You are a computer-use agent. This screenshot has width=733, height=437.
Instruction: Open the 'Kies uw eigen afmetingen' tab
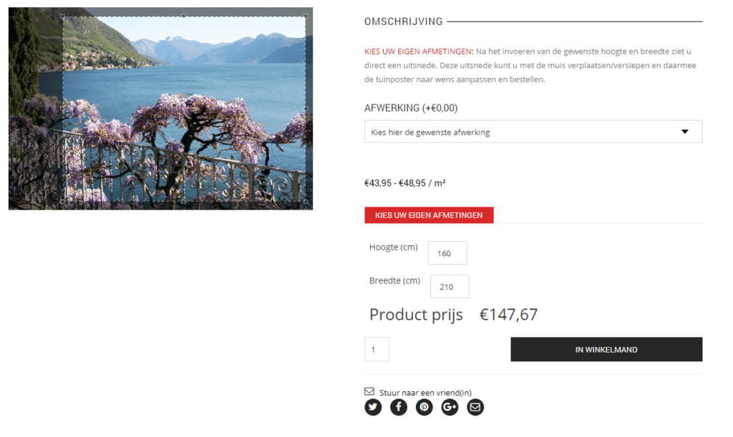tap(429, 215)
